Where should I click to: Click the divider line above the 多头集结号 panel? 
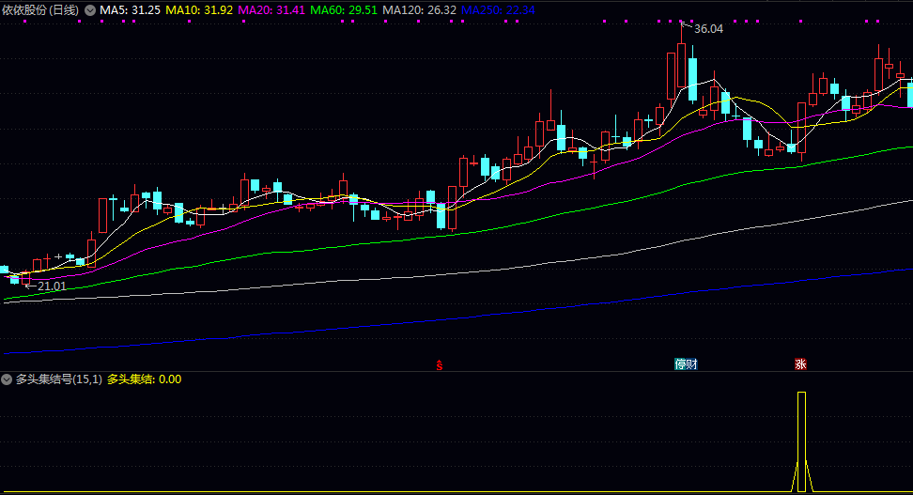point(456,371)
